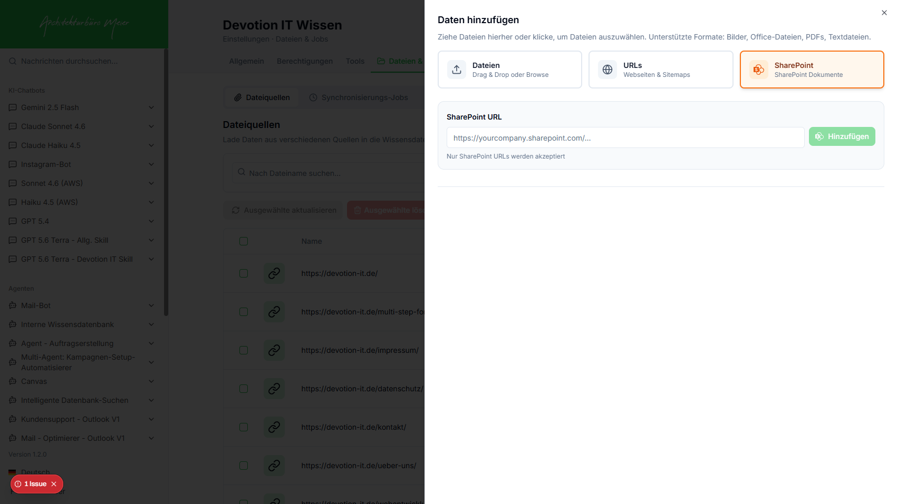
Task: Click robot icon beside Mail - Optimierer - Outlook V1
Action: 13,438
